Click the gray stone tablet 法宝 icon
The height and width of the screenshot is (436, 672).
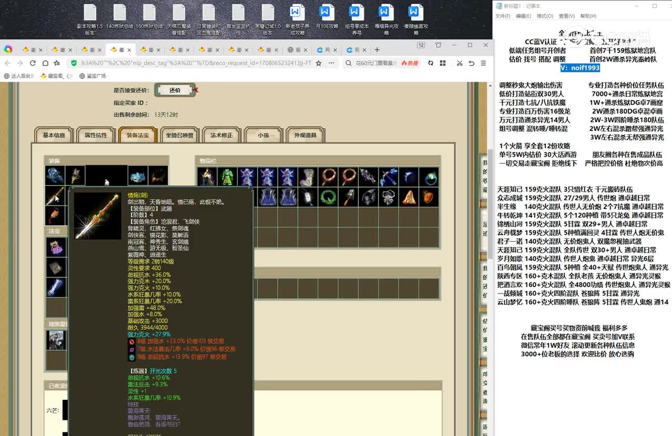click(56, 267)
